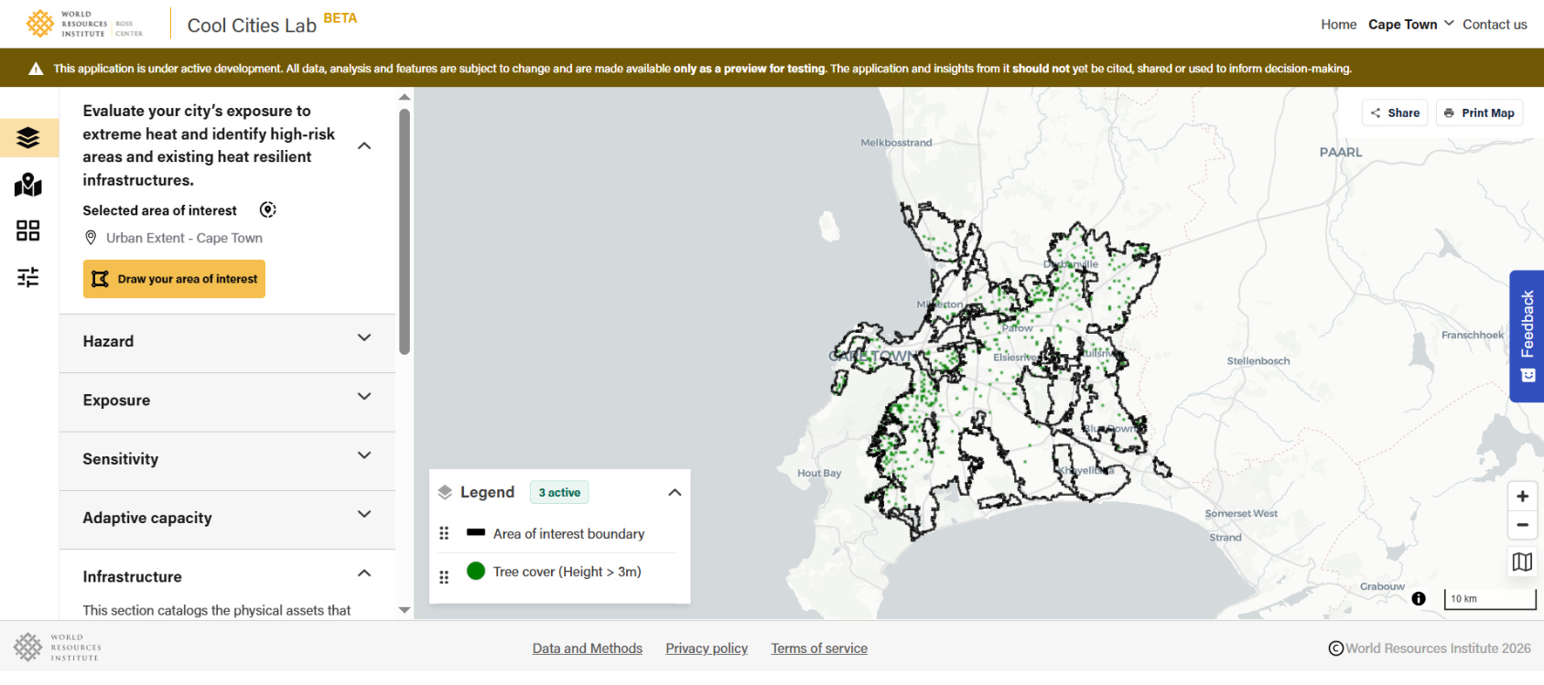Collapse the Infrastructure section
Image resolution: width=1544 pixels, height=685 pixels.
pyautogui.click(x=363, y=573)
